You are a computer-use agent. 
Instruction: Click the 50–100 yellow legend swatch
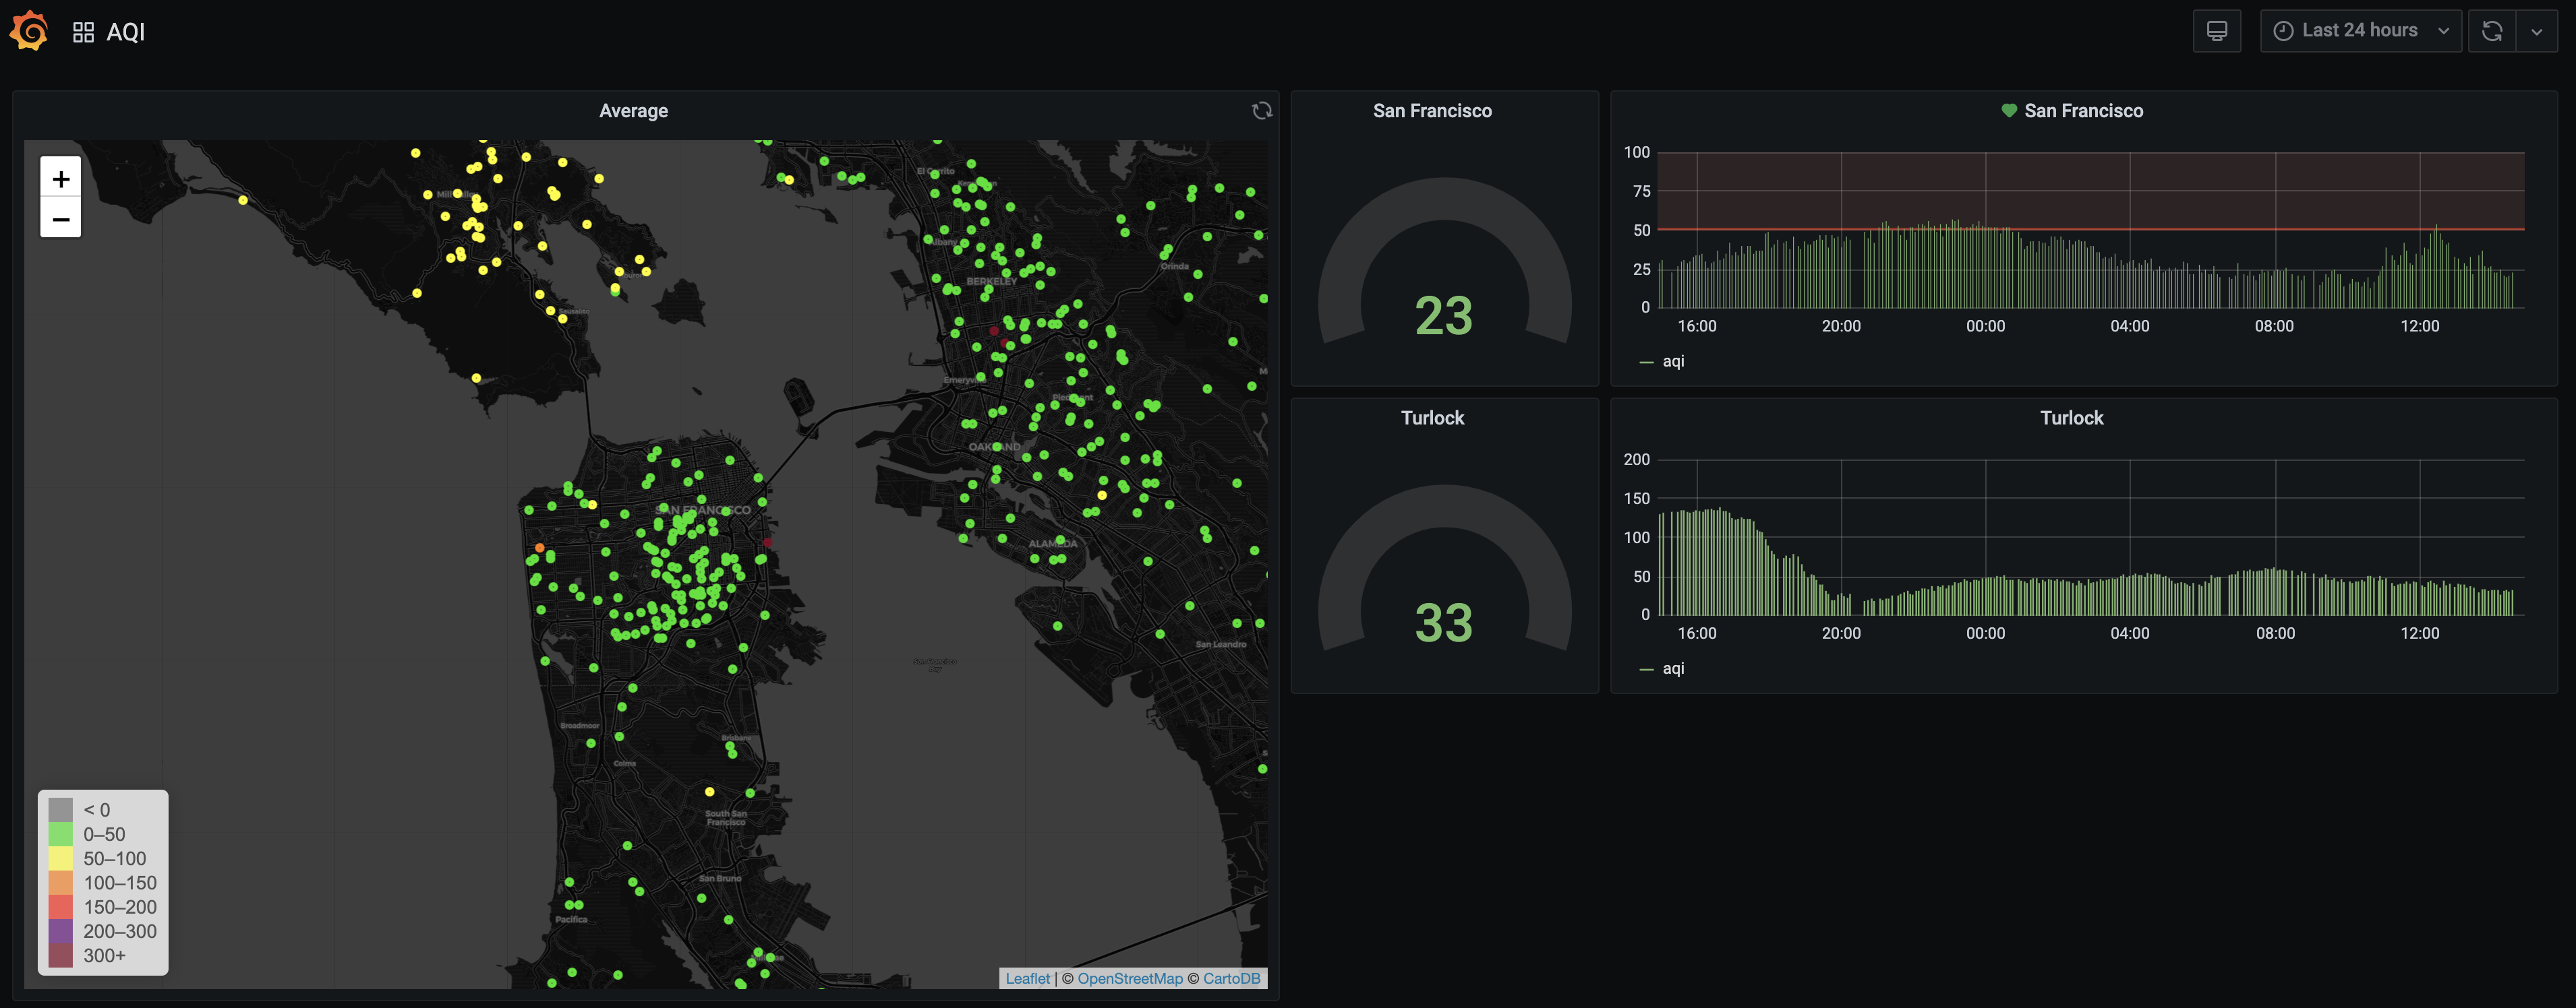coord(61,858)
